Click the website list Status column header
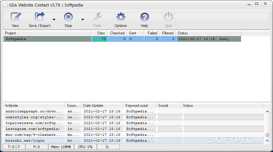Screen dimensions: 273x152 click(x=223, y=106)
